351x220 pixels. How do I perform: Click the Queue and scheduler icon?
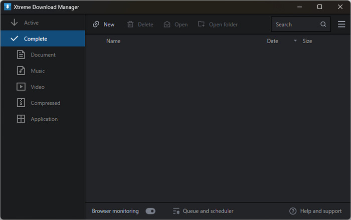click(x=176, y=211)
